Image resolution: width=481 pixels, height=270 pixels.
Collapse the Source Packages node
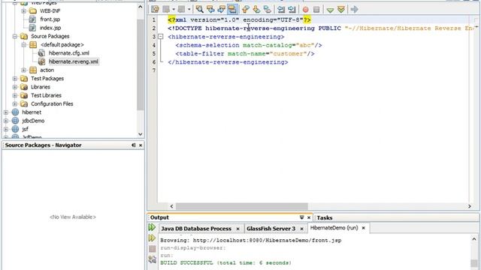(x=15, y=36)
